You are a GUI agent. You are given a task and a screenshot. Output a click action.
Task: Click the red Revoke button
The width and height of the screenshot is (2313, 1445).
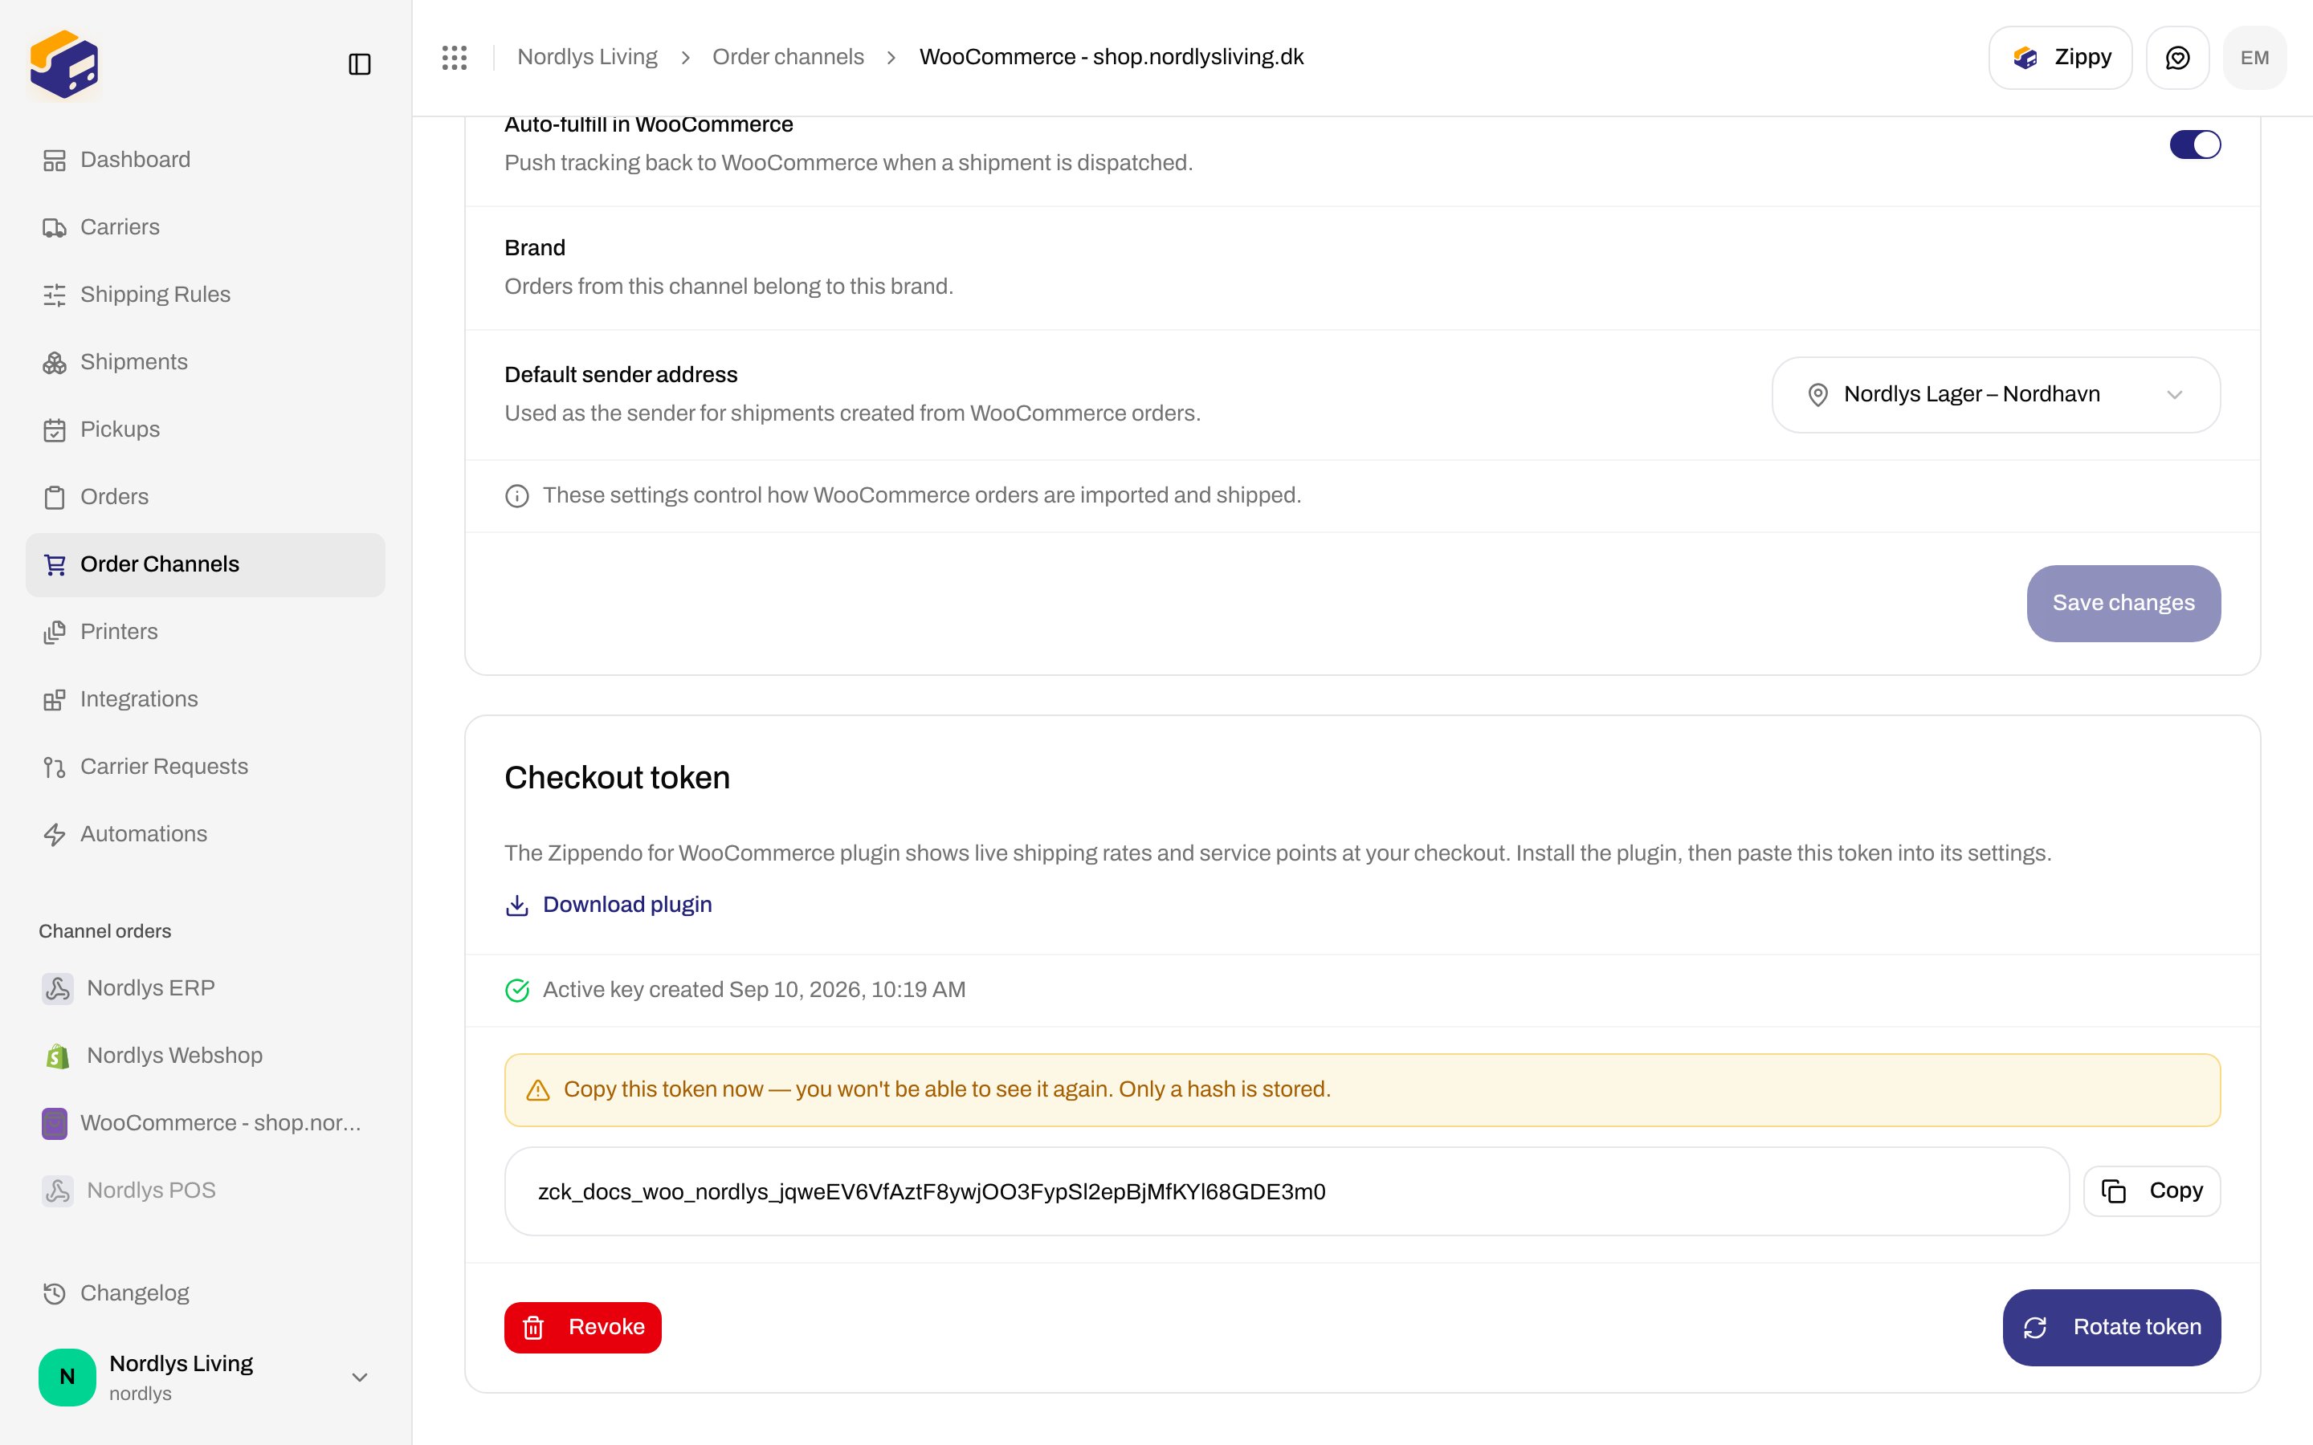click(x=582, y=1328)
